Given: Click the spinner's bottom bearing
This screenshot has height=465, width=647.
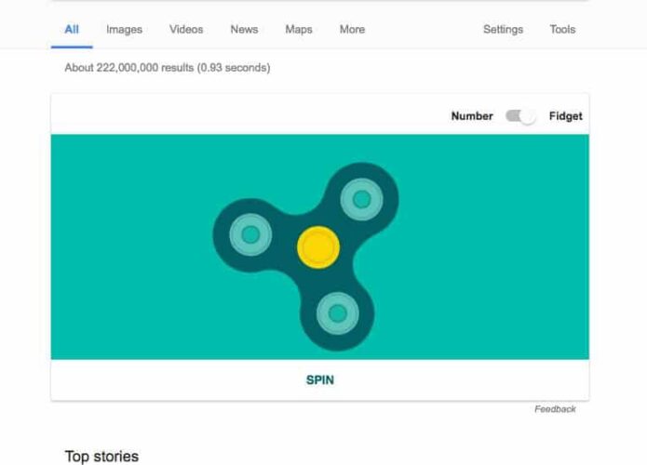Looking at the screenshot, I should pyautogui.click(x=338, y=313).
